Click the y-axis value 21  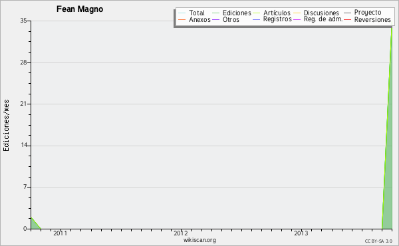pyautogui.click(x=24, y=104)
